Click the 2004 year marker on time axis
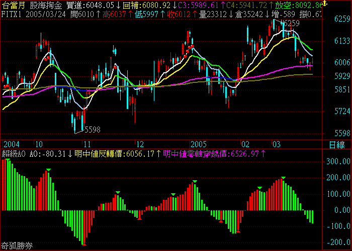 [x=11, y=145]
